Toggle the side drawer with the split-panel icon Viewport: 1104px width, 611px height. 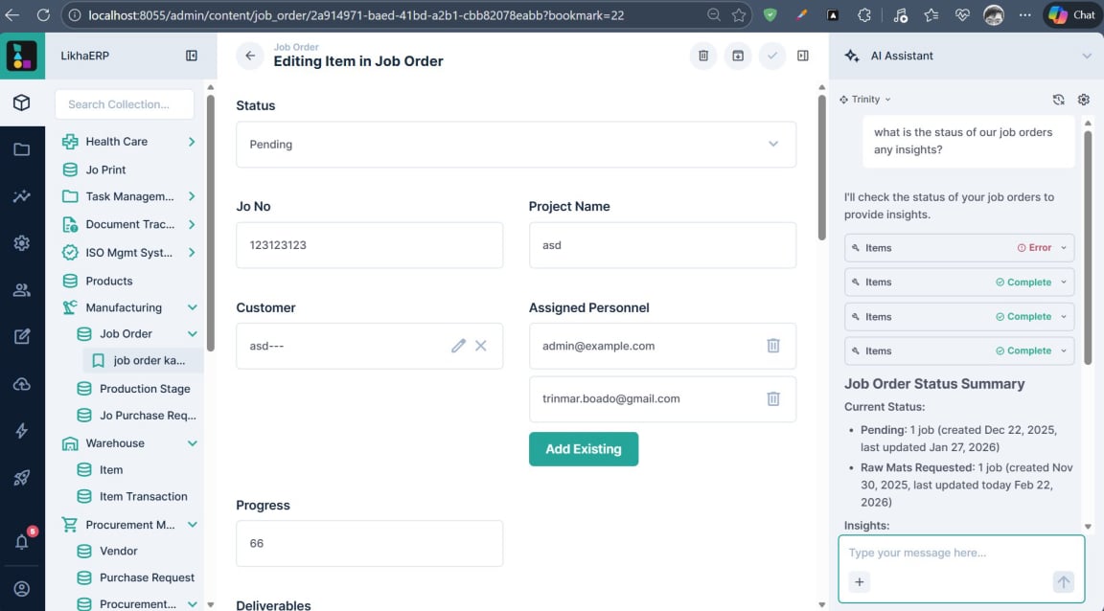point(803,56)
